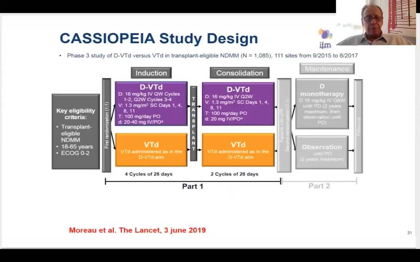
Task: Click the Consolidation header label
Action: coord(240,73)
